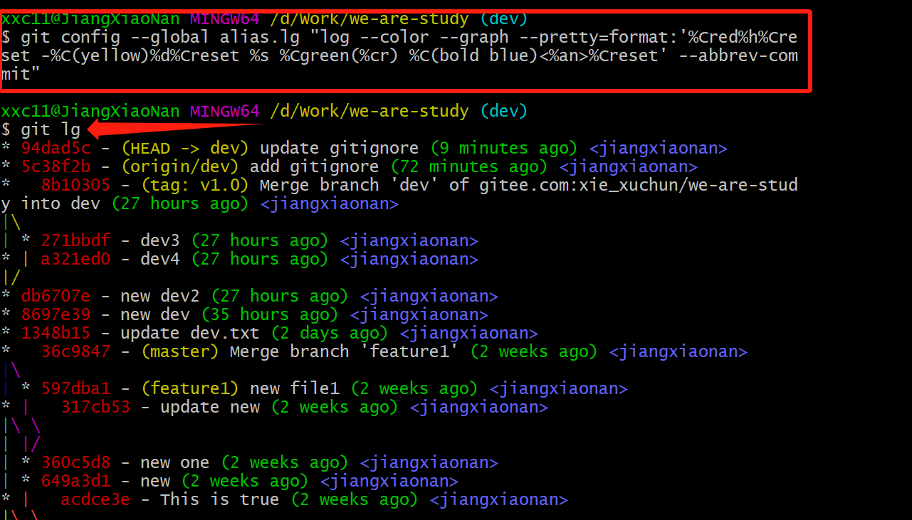The image size is (912, 520).
Task: Click the (tag: v1.0) label
Action: click(x=194, y=185)
